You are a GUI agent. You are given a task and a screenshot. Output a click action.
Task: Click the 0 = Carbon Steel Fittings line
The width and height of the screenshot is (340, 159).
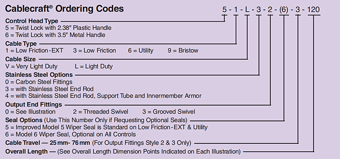pyautogui.click(x=39, y=82)
